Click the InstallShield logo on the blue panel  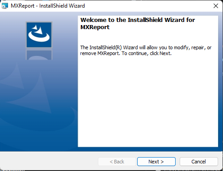(x=39, y=35)
